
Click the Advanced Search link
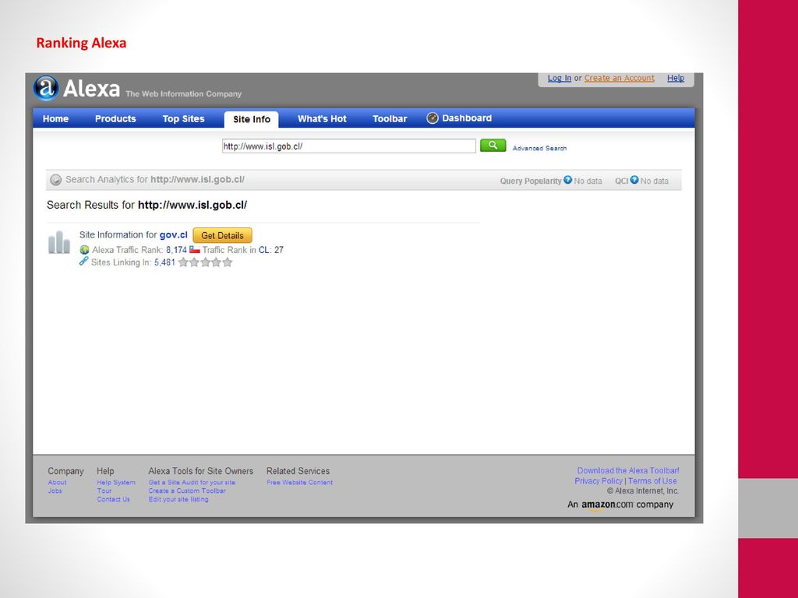pyautogui.click(x=539, y=148)
